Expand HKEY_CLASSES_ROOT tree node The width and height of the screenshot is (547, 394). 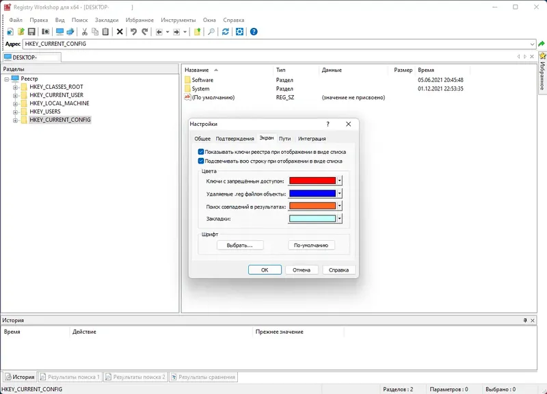click(15, 87)
